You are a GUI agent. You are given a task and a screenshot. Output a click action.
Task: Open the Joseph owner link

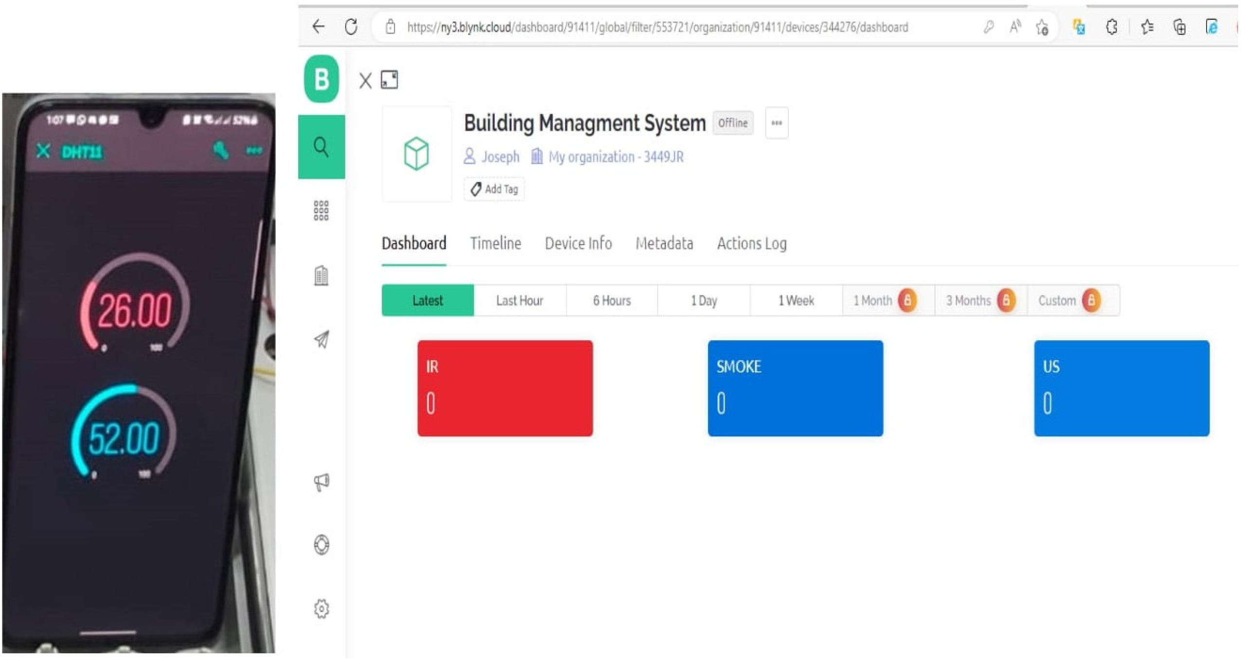pos(499,156)
